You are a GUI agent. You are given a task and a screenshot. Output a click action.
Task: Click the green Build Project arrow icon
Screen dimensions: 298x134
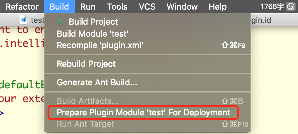[59, 21]
